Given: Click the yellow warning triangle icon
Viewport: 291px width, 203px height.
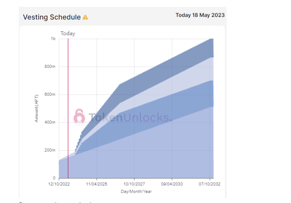Looking at the screenshot, I should pyautogui.click(x=85, y=17).
